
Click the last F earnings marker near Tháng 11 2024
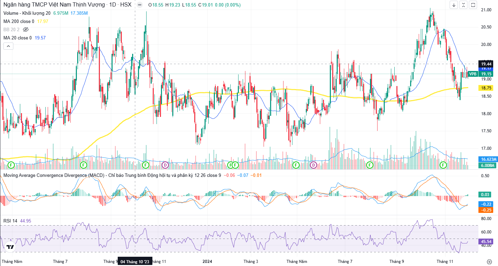point(443,165)
